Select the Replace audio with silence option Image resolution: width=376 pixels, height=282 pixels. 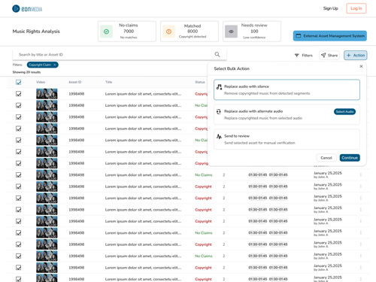pyautogui.click(x=287, y=89)
